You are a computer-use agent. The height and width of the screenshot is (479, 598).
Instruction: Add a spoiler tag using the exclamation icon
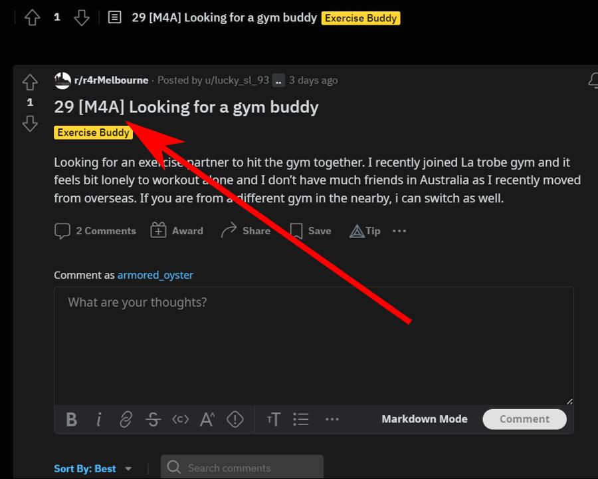coord(235,419)
